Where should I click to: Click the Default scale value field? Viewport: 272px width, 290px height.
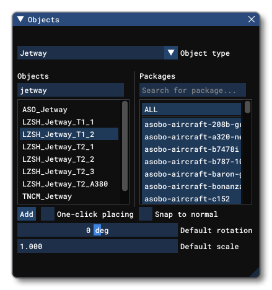97,246
